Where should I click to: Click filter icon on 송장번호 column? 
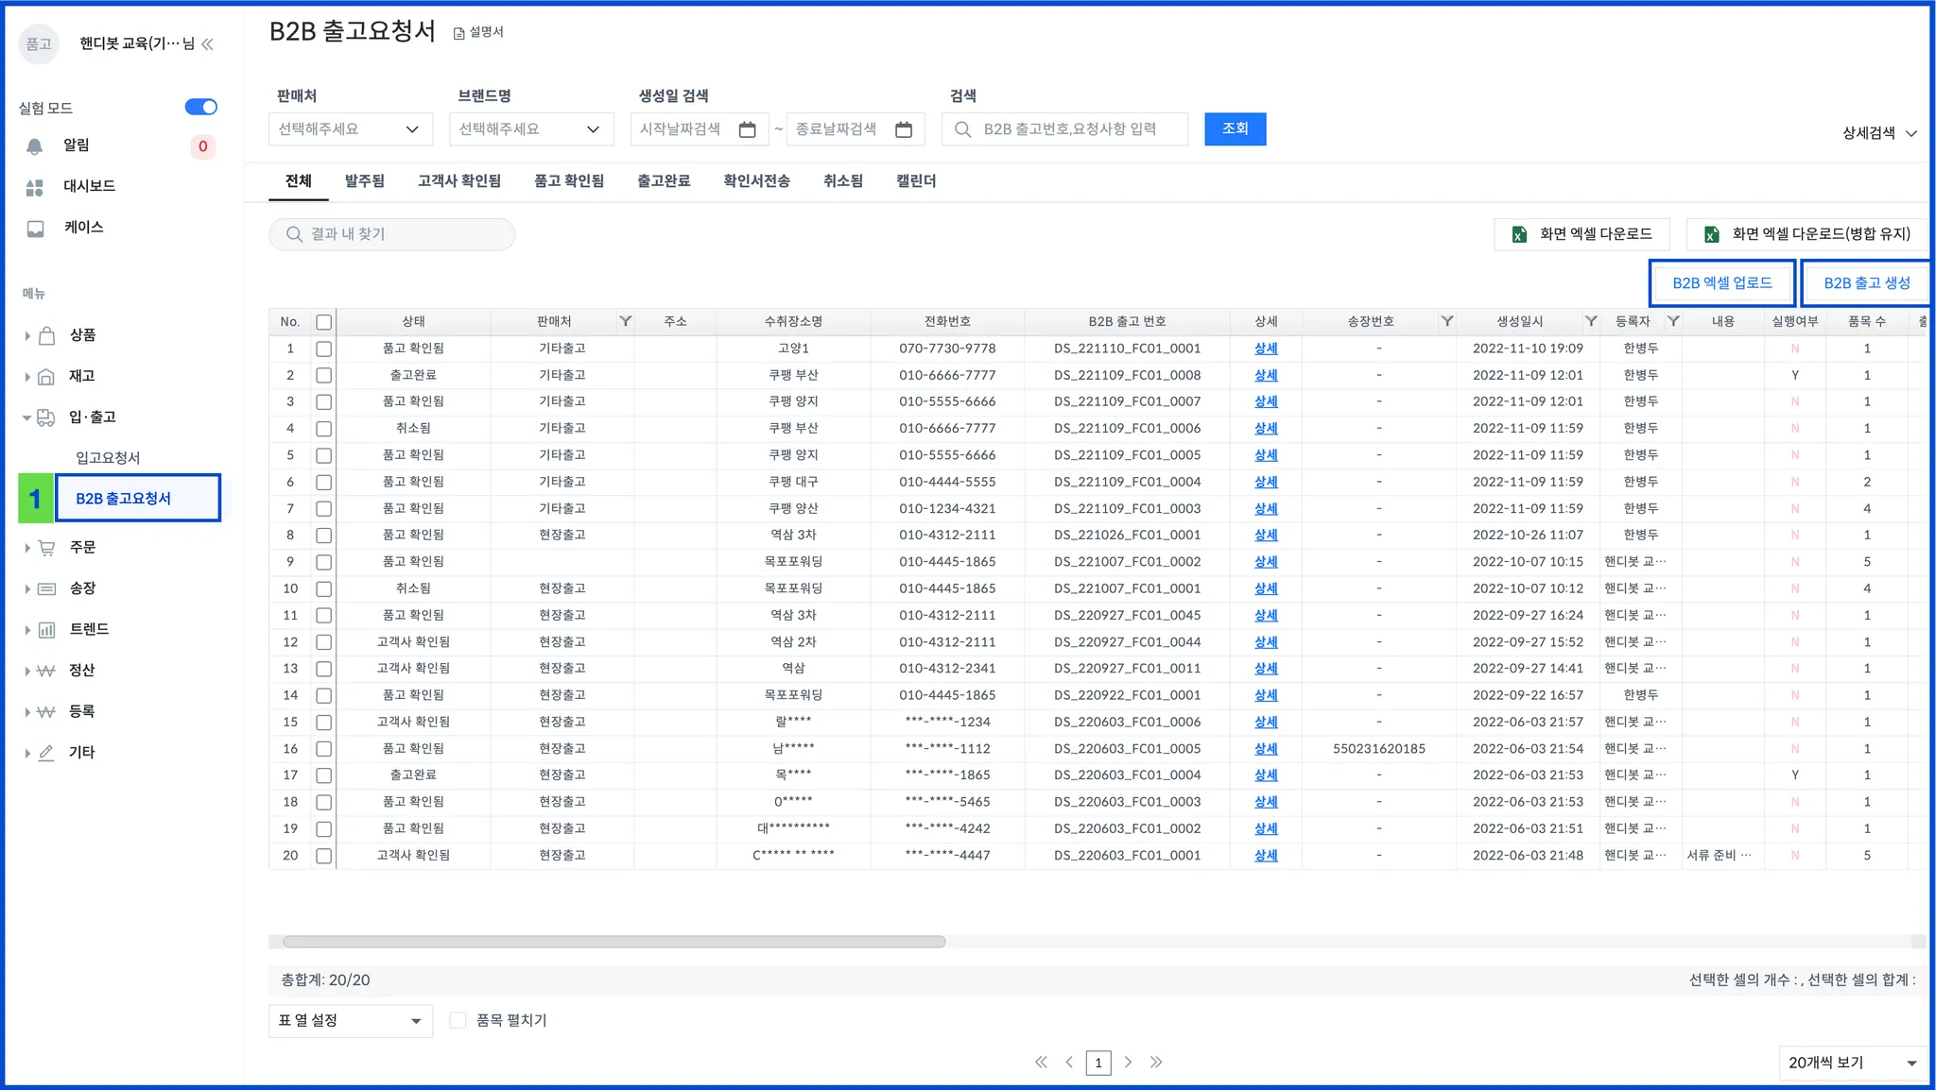coord(1446,321)
